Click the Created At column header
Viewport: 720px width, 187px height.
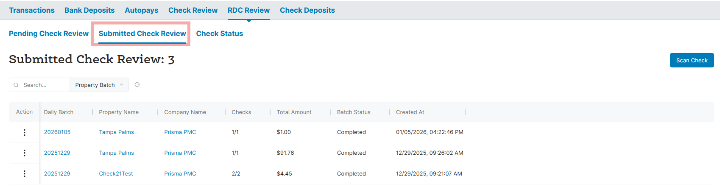coord(410,112)
